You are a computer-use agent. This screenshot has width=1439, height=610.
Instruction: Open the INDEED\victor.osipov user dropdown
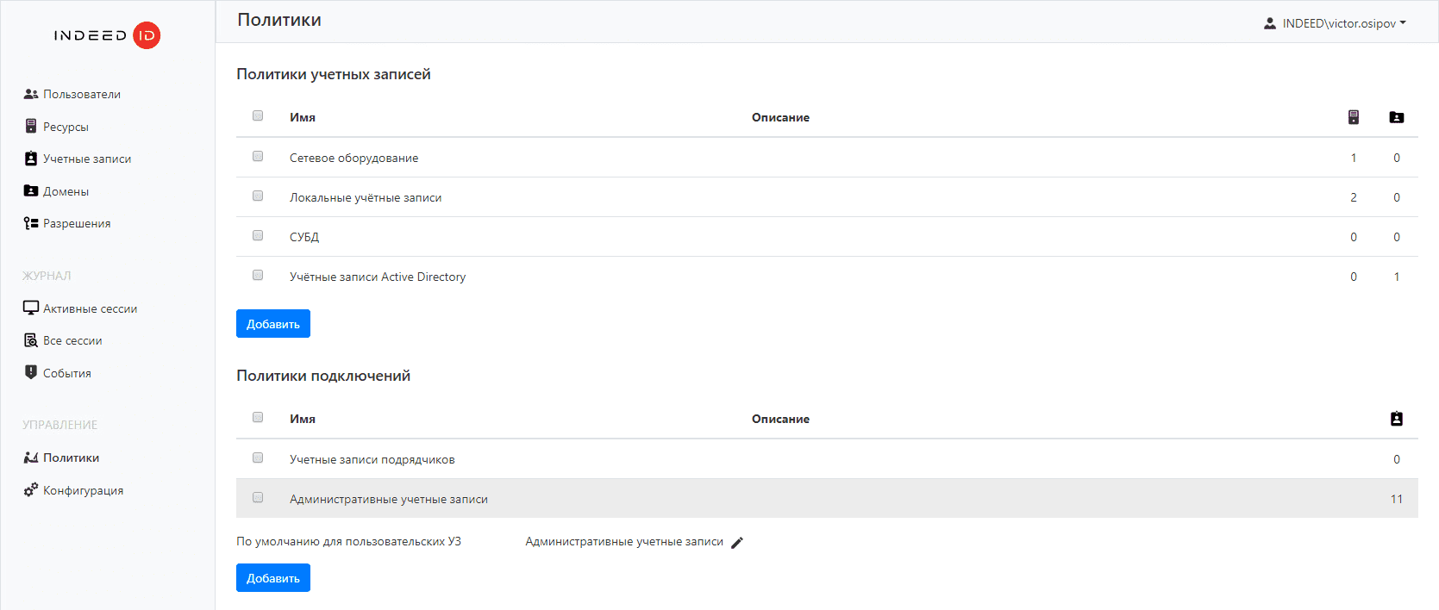pos(1336,23)
